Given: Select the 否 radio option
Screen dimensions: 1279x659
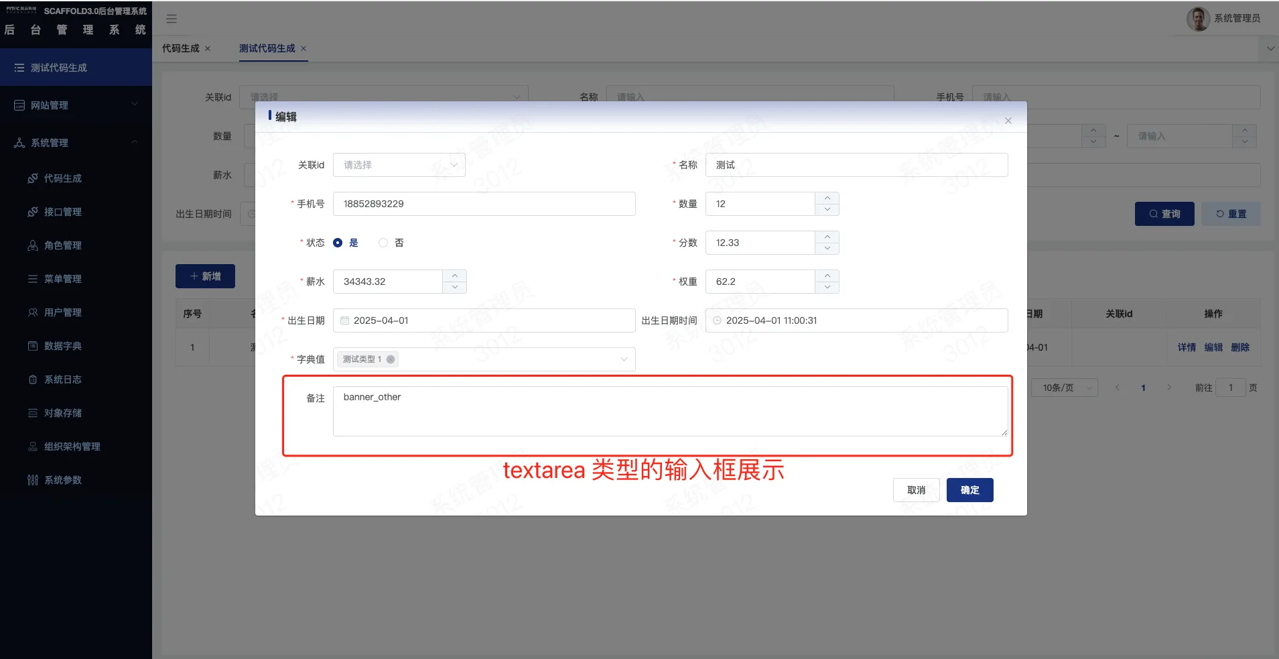Looking at the screenshot, I should click(383, 243).
